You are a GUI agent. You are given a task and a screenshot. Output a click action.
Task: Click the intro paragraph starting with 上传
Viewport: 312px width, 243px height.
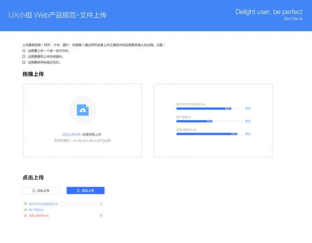tap(93, 45)
